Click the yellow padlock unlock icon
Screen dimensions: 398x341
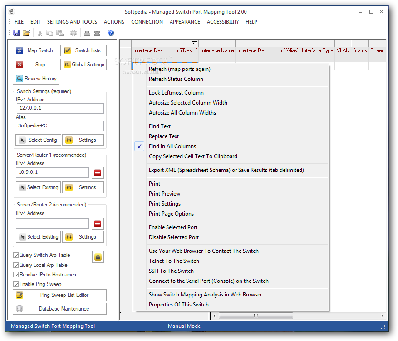[98, 257]
